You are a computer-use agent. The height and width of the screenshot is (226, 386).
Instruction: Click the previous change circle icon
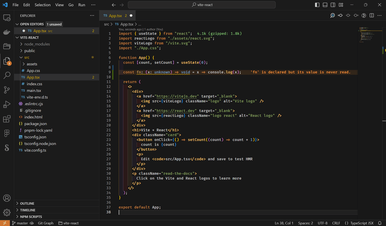coord(348,15)
